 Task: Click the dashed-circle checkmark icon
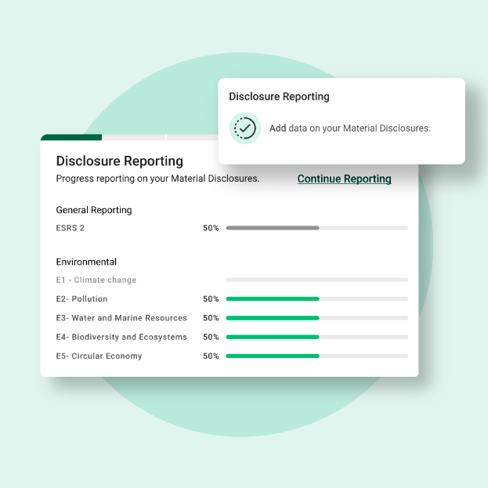point(244,128)
